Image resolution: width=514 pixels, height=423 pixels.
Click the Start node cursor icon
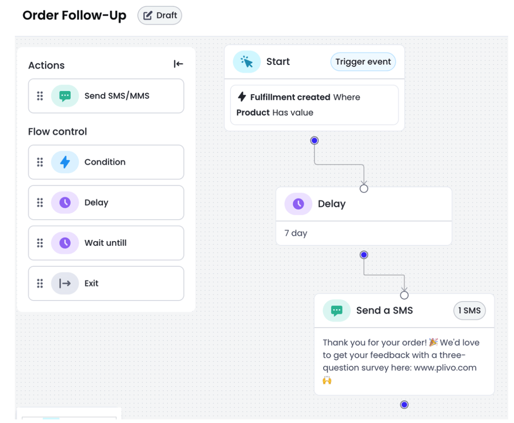(247, 62)
